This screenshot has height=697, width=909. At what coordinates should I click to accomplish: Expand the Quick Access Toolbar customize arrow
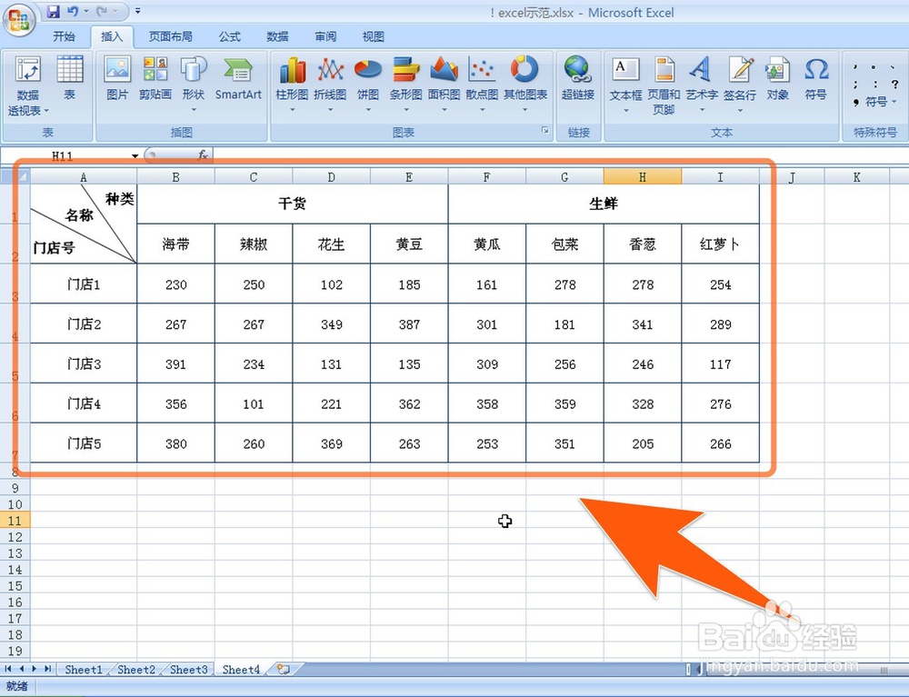(138, 10)
